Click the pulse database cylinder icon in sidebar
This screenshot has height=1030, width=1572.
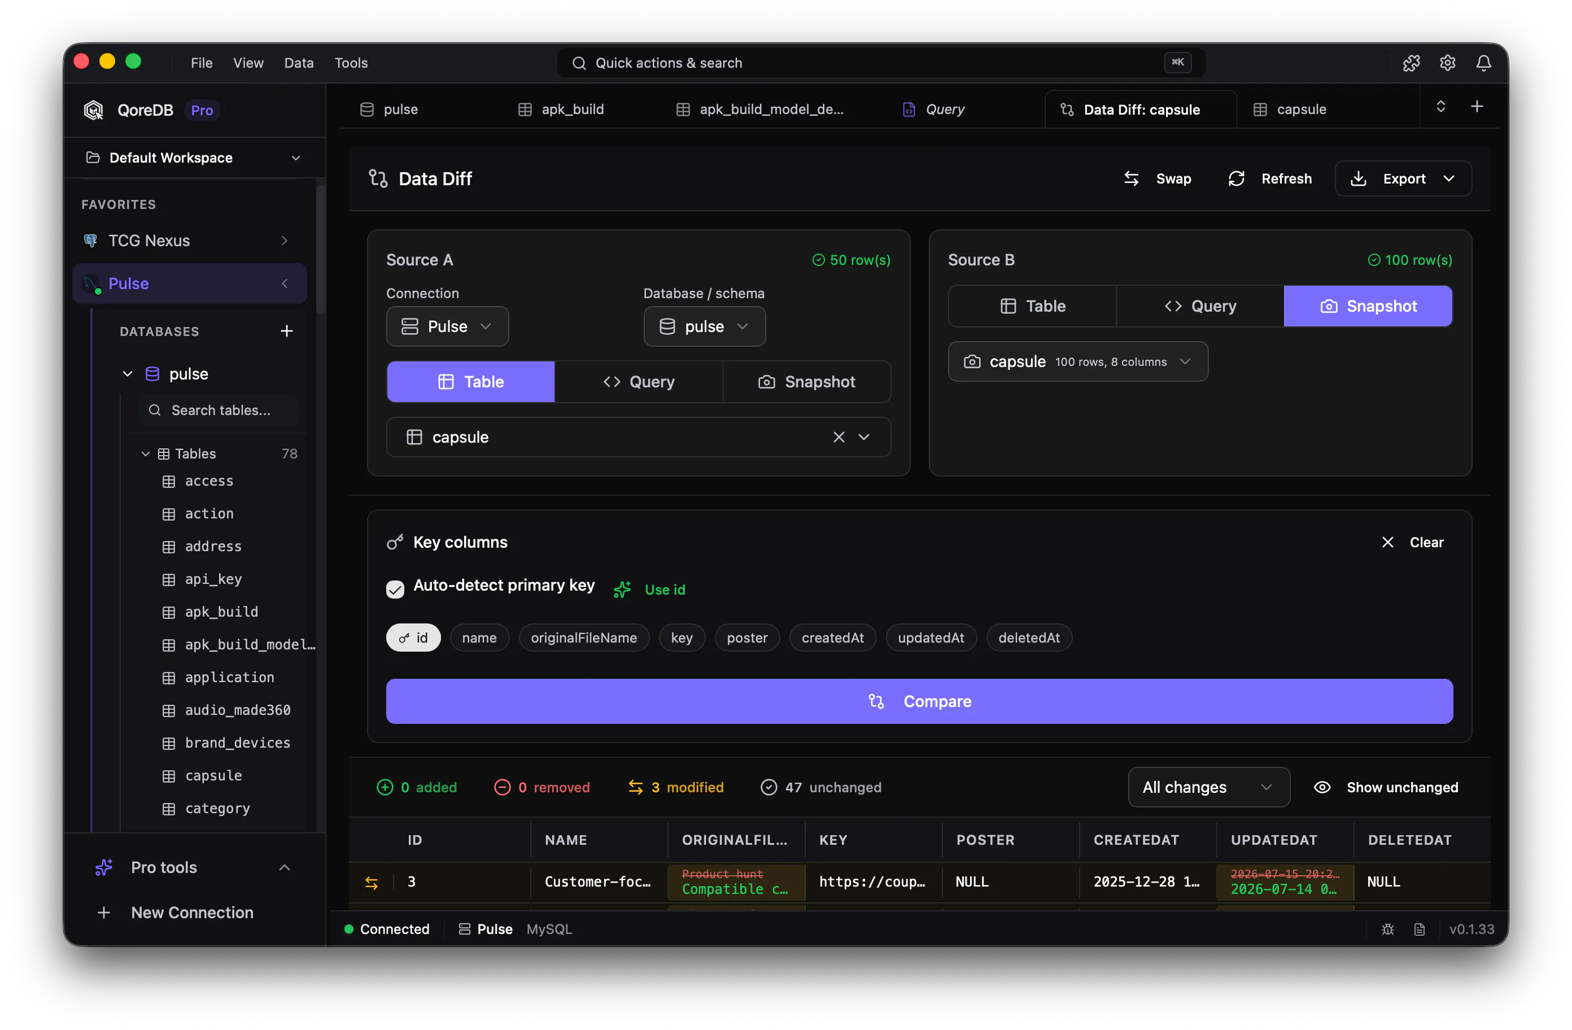(152, 373)
